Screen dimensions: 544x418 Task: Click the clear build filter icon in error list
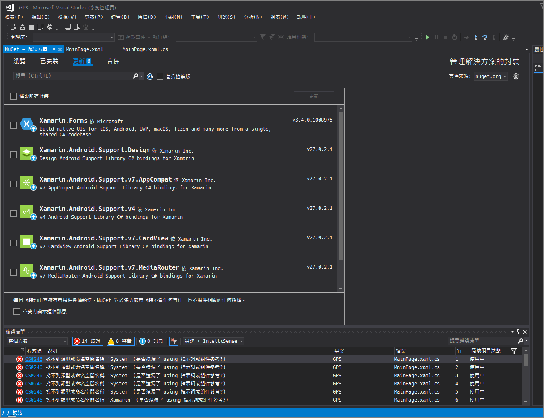click(x=174, y=341)
